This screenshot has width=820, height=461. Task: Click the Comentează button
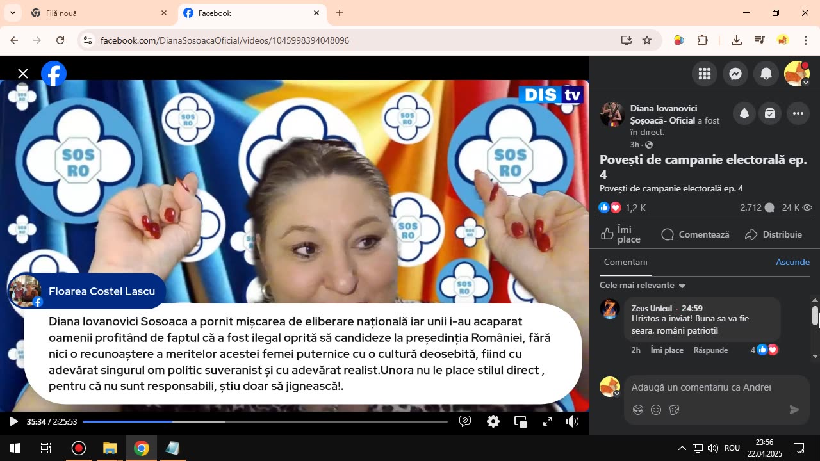tap(695, 234)
